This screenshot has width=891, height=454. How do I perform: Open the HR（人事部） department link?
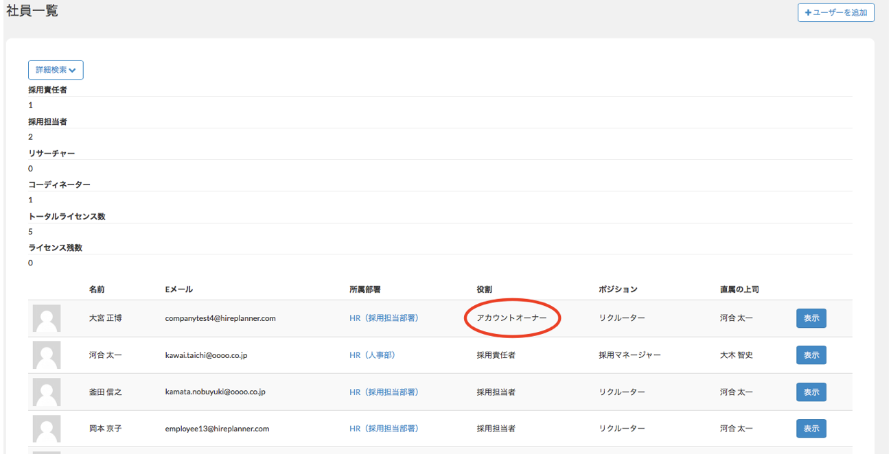372,355
